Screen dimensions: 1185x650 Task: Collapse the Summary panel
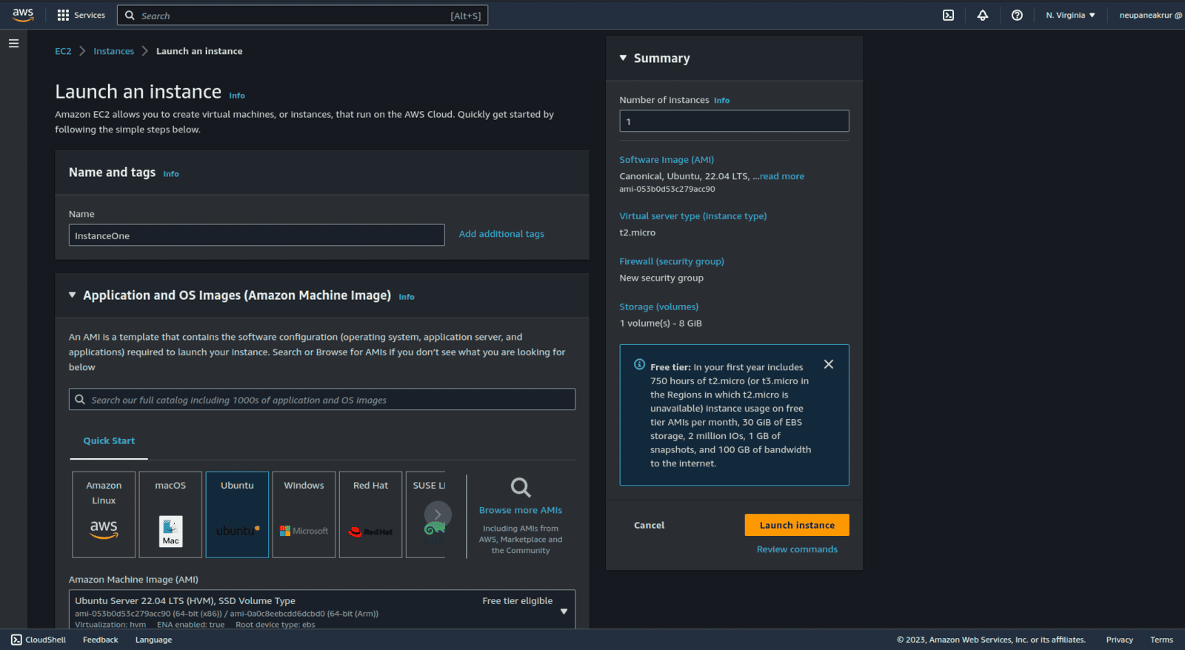click(623, 58)
